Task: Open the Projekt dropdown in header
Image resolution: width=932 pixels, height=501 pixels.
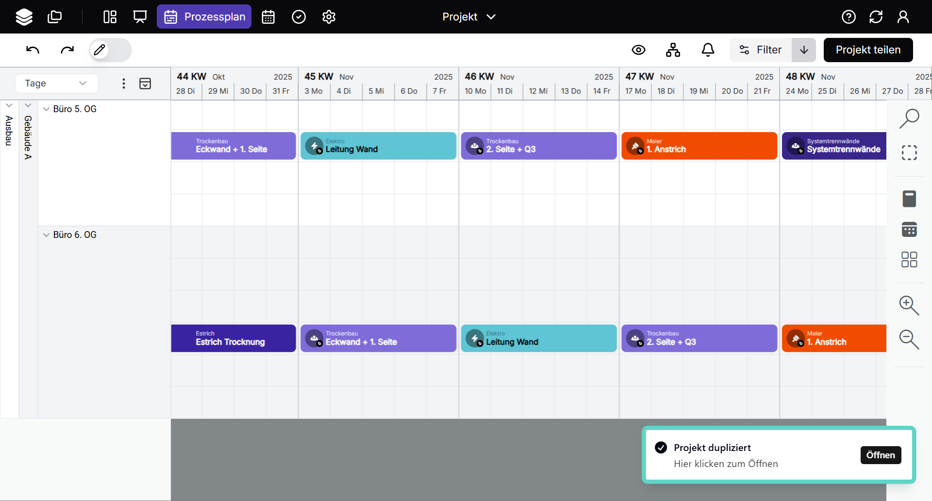Action: click(x=468, y=17)
